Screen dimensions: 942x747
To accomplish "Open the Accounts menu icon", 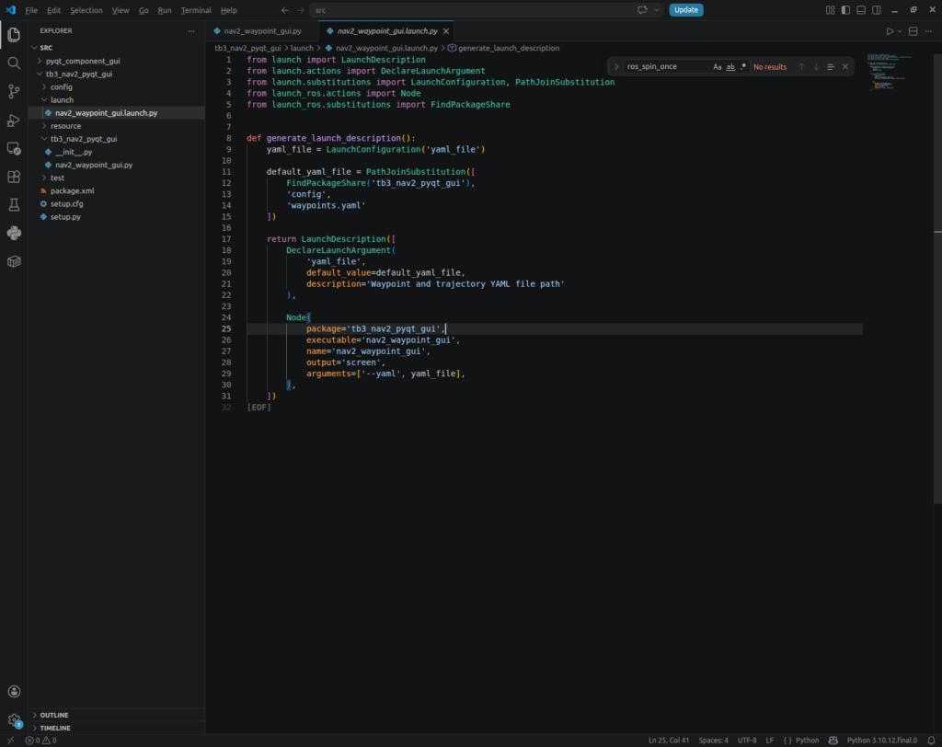I will [x=14, y=692].
